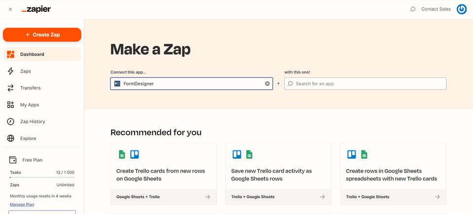Select the arrow on the rightmost Trello + Google Sheets footer

point(437,197)
